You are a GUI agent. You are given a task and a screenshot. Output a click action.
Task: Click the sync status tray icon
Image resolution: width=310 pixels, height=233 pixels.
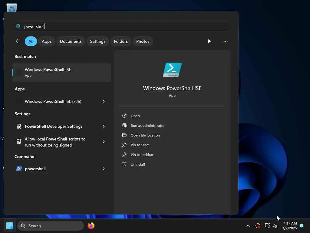tap(258, 226)
